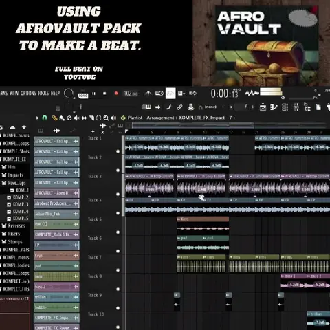Mute Track 5 with its dot

118,232
